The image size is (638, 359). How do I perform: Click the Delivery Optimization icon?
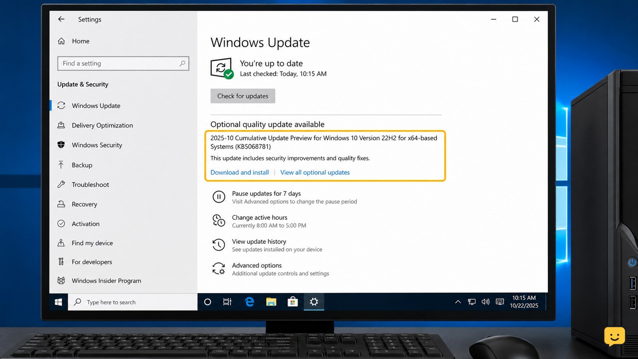[61, 125]
